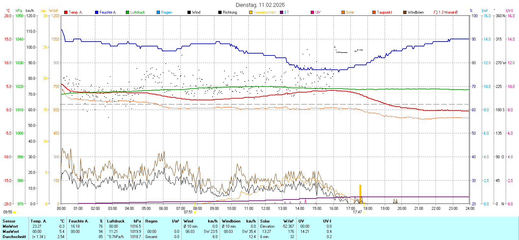519x240 pixels.
Task: Click the red Temp. A. legend square
Action: (66, 12)
